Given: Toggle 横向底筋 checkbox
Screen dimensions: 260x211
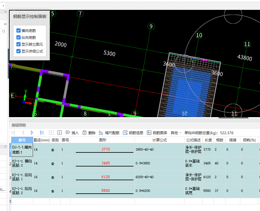Looking at the screenshot, I should (19, 30).
